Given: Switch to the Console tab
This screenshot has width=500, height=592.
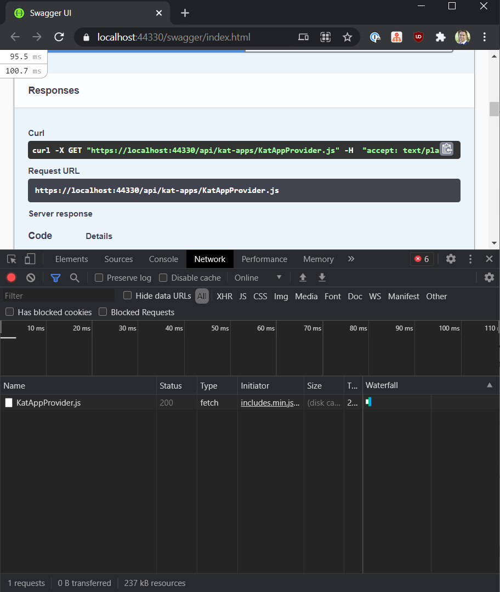Looking at the screenshot, I should 163,259.
